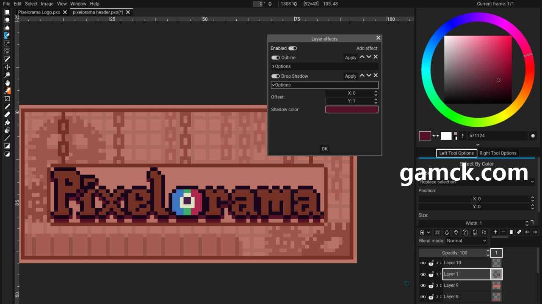Viewport: 542px width, 304px height.
Task: Click OK in Layer effects dialog
Action: [324, 149]
